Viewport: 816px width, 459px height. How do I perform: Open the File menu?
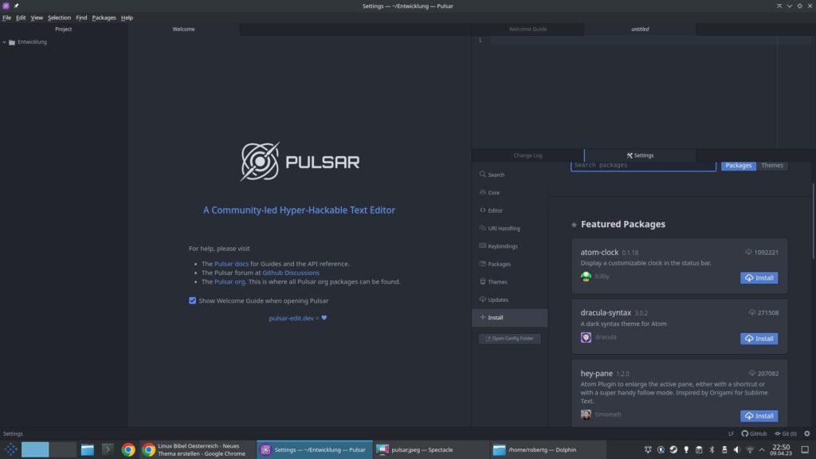point(6,18)
